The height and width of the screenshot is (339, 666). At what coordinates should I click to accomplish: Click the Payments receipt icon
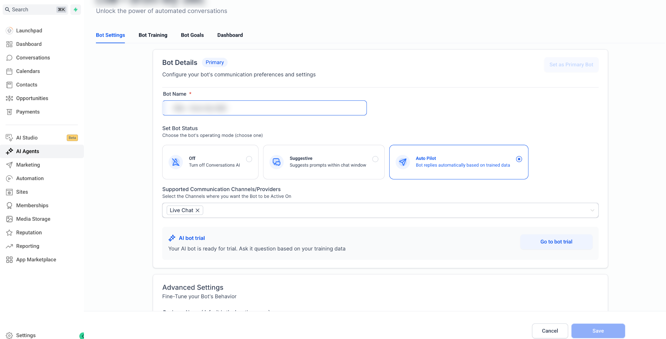9,112
